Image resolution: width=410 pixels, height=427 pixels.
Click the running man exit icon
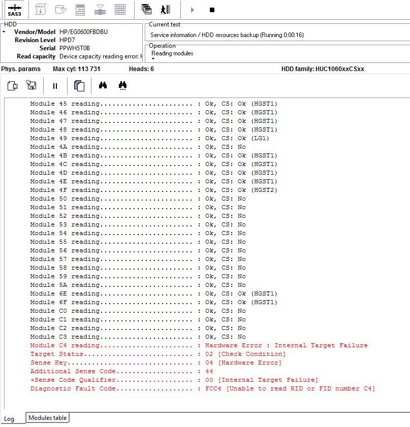pos(165,10)
